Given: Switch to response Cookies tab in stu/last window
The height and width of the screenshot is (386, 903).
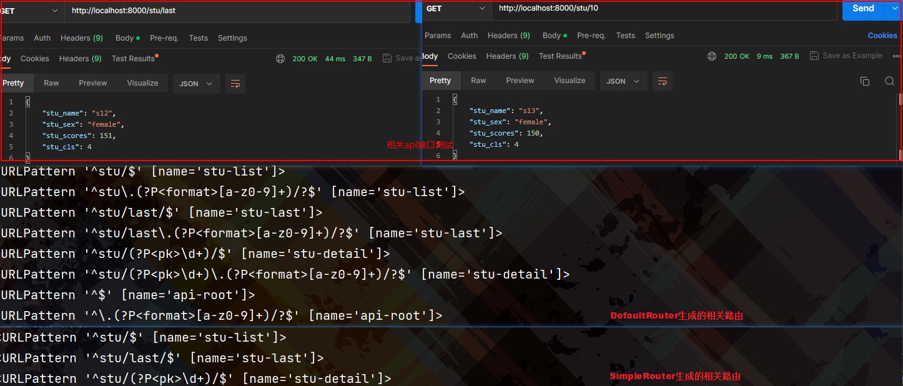Looking at the screenshot, I should (x=35, y=59).
